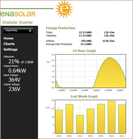This screenshot has height=139, width=133.
Task: Select the EnaSolar Inverter heading
Action: (x=18, y=22)
